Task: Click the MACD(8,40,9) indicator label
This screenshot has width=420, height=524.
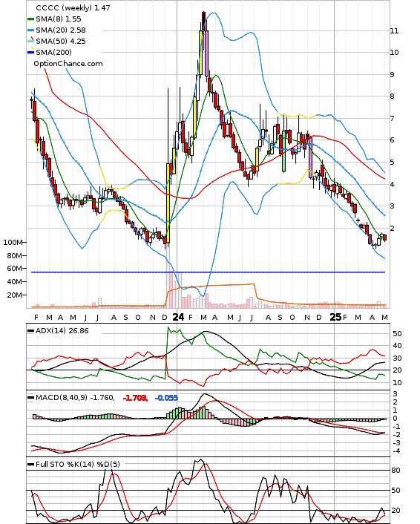Action: pos(75,398)
